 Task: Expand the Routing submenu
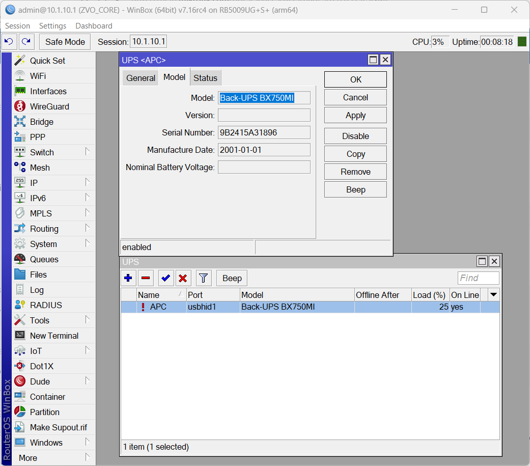click(x=87, y=228)
